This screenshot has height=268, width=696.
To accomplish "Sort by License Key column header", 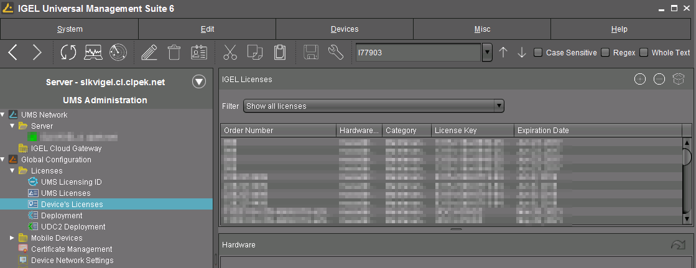I will pos(472,131).
